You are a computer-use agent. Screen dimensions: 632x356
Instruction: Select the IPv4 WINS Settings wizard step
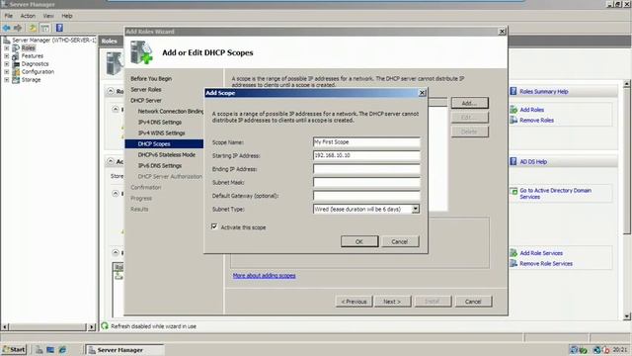click(161, 133)
